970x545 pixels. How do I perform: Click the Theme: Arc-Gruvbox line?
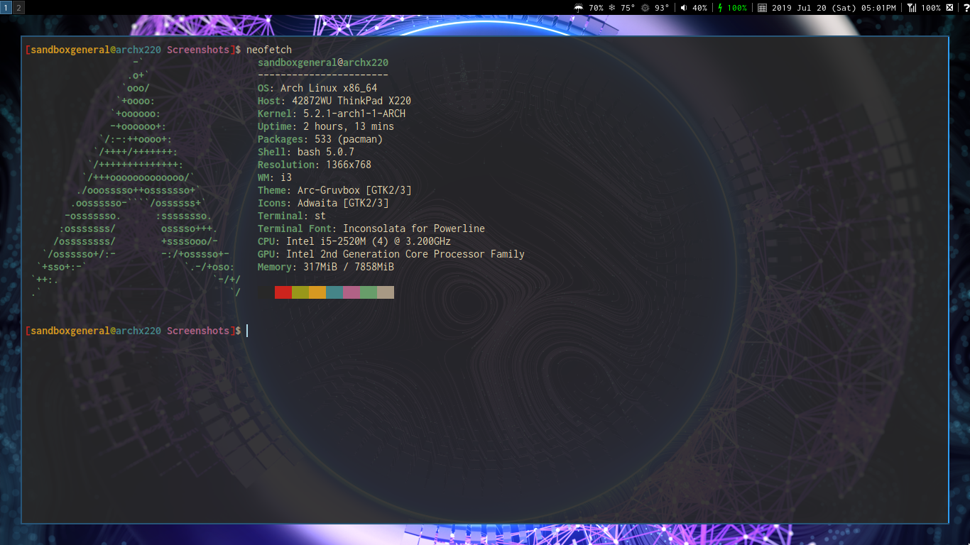(334, 190)
